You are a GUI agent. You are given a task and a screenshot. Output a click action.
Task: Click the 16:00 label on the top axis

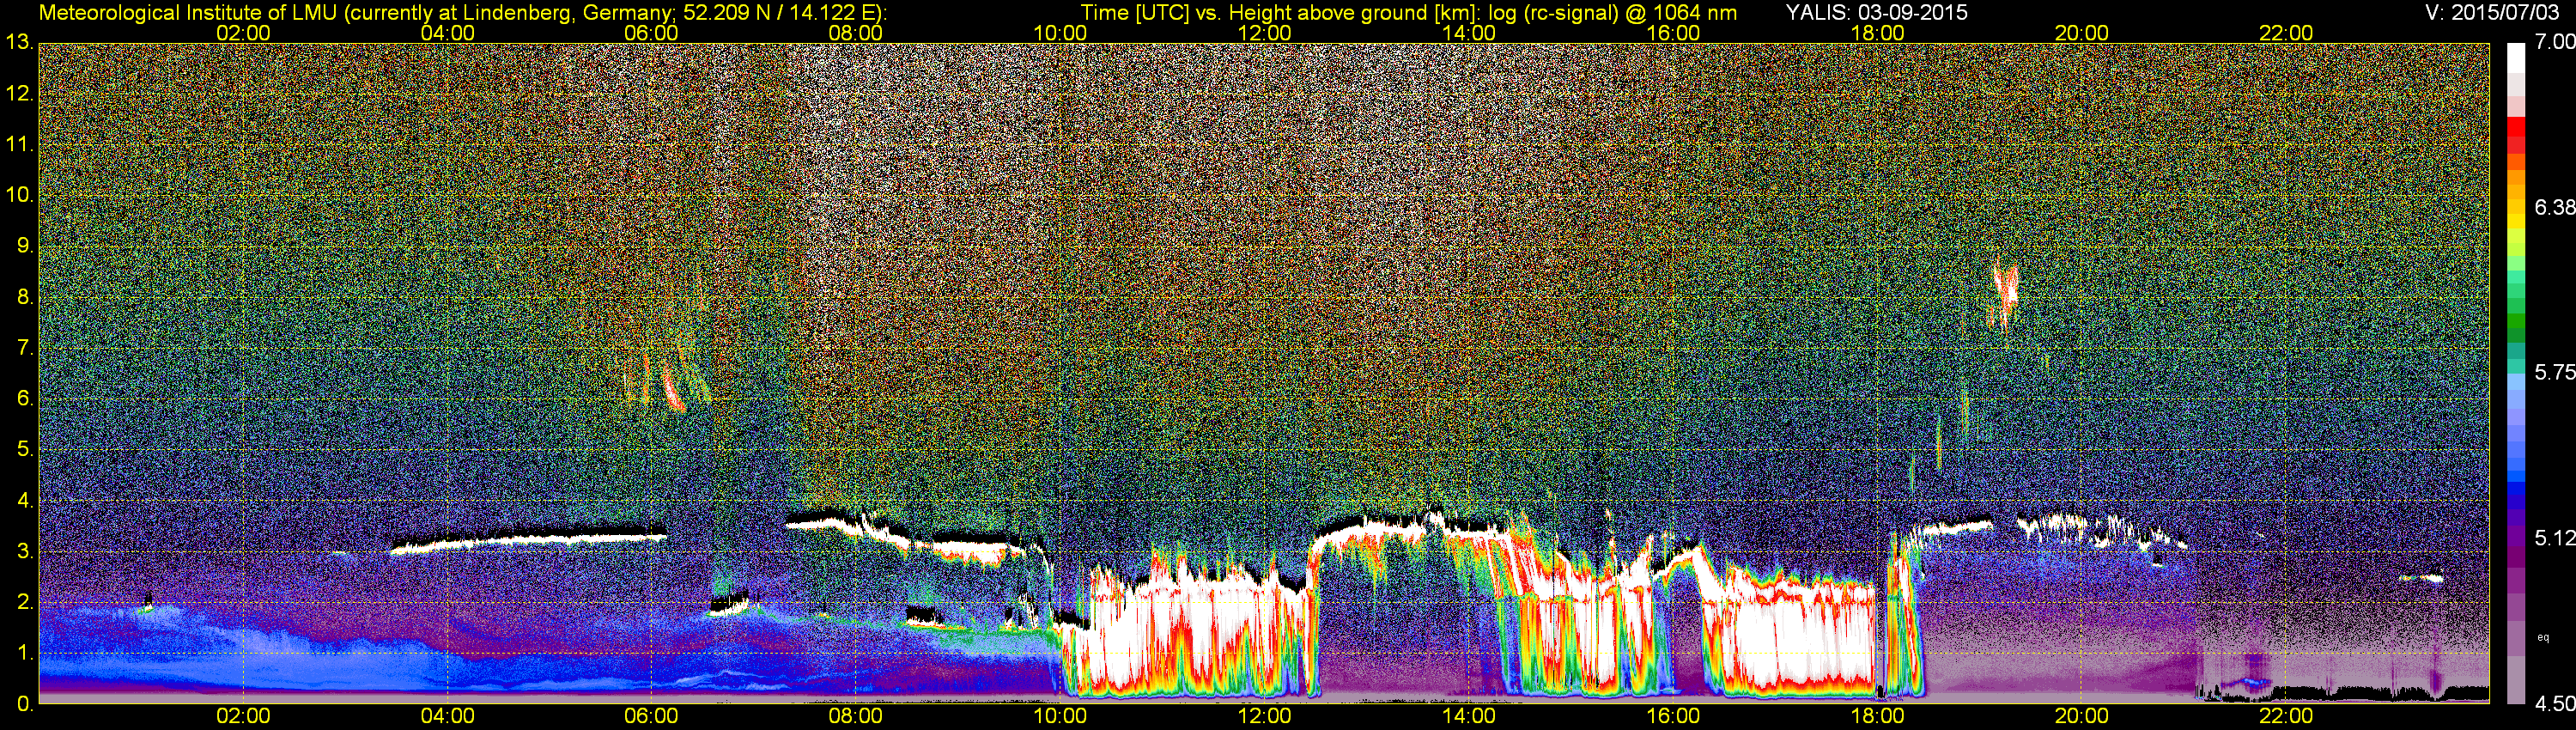coord(1673,33)
